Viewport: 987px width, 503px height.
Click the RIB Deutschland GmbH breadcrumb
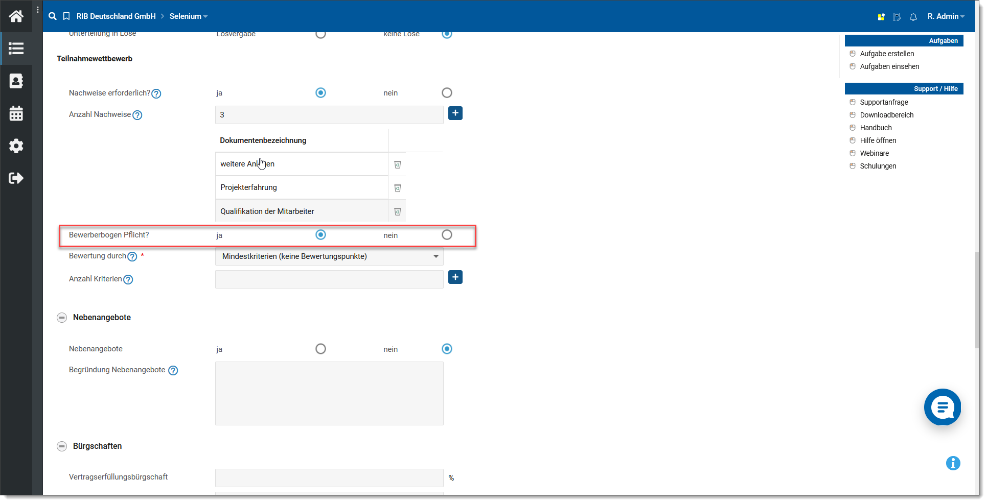[x=116, y=16]
